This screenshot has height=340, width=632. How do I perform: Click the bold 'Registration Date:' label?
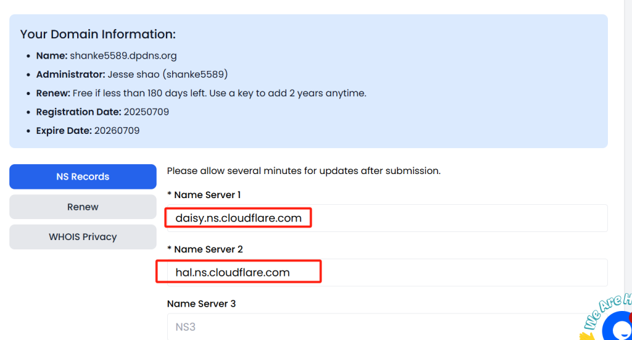tap(78, 112)
